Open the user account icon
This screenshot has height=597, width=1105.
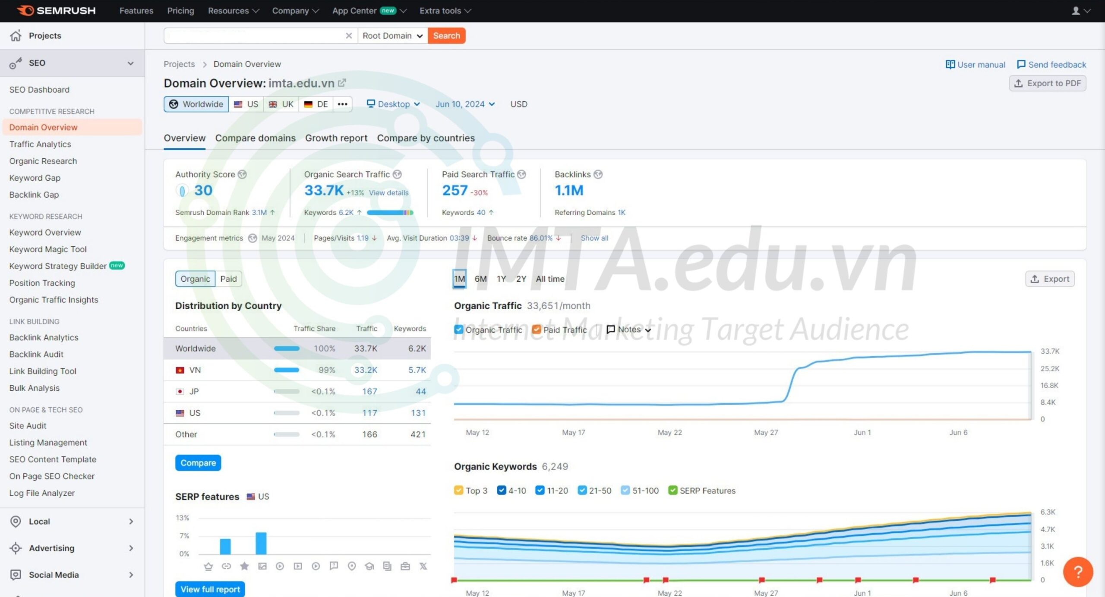(1075, 10)
